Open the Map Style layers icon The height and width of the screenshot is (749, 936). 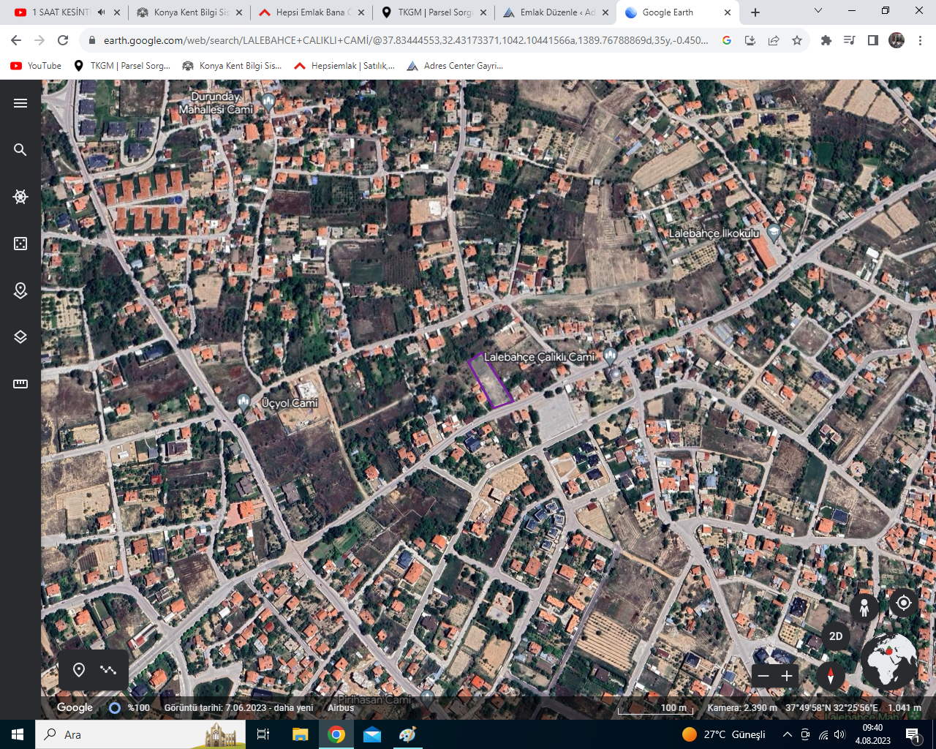click(x=20, y=337)
